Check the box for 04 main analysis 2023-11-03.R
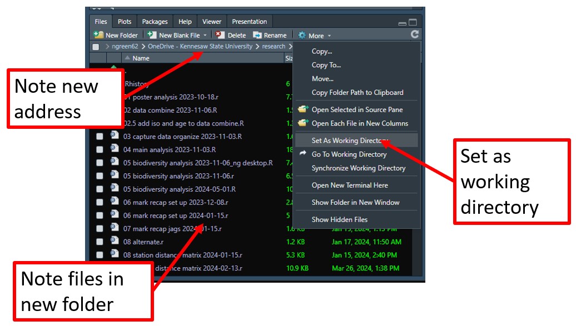The height and width of the screenshot is (326, 576). [x=100, y=149]
